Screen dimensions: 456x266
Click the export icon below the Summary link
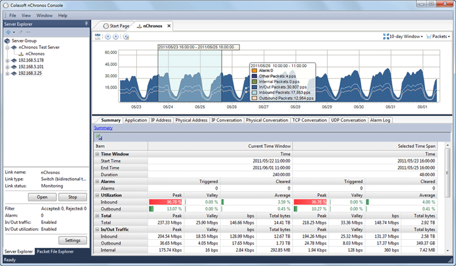(99, 138)
